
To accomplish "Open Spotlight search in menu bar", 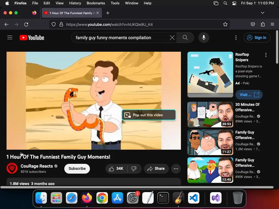I will click(x=225, y=3).
